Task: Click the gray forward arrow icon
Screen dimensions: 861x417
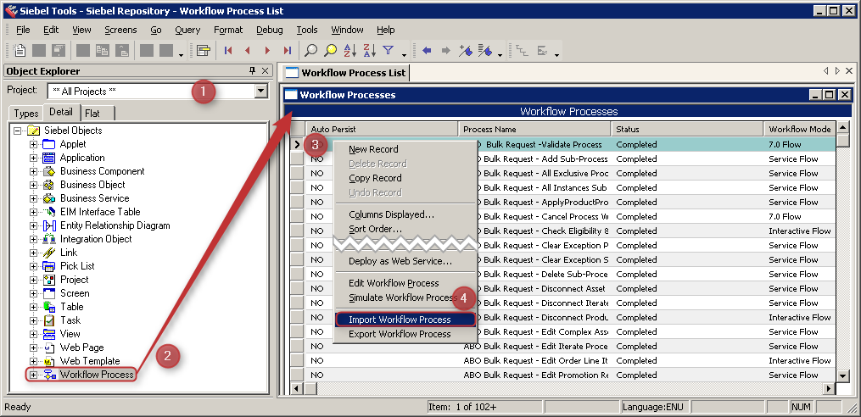Action: click(446, 51)
